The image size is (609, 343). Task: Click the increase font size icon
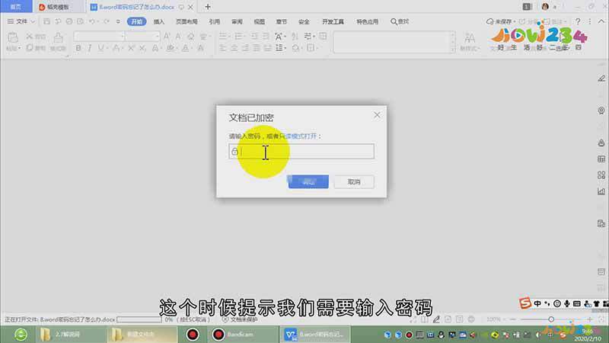click(x=167, y=36)
